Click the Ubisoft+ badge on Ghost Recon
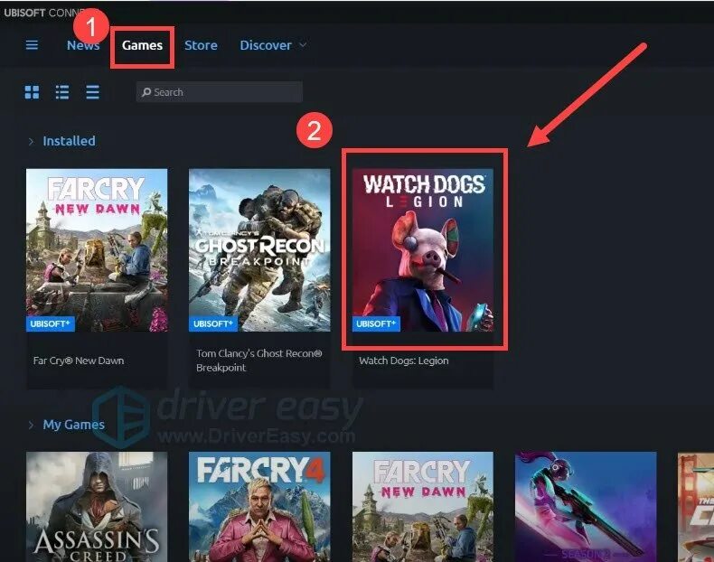Image resolution: width=714 pixels, height=562 pixels. pos(213,324)
